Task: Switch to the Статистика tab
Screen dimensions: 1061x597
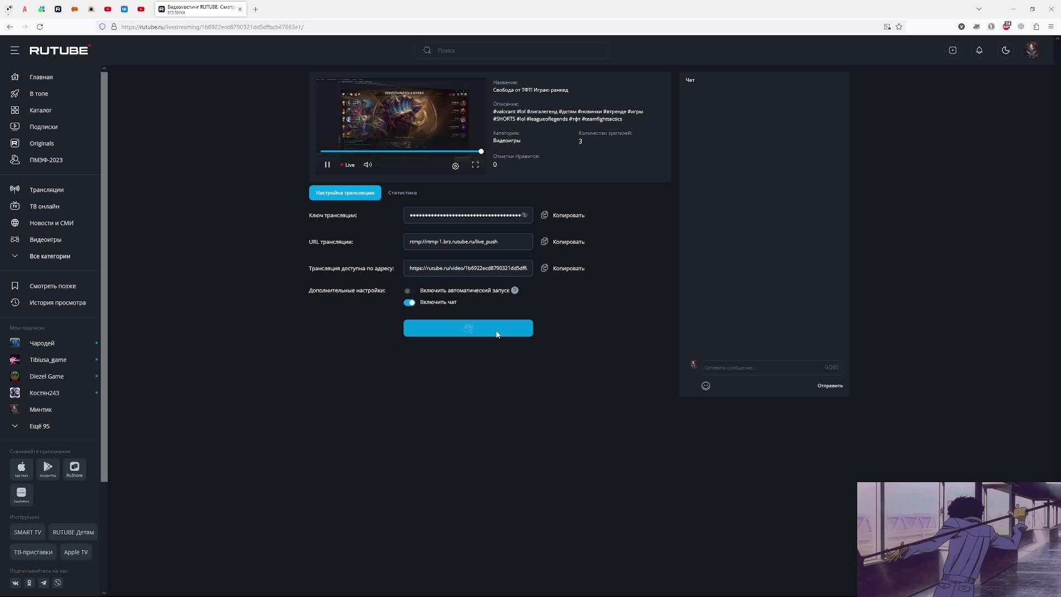Action: [x=402, y=193]
